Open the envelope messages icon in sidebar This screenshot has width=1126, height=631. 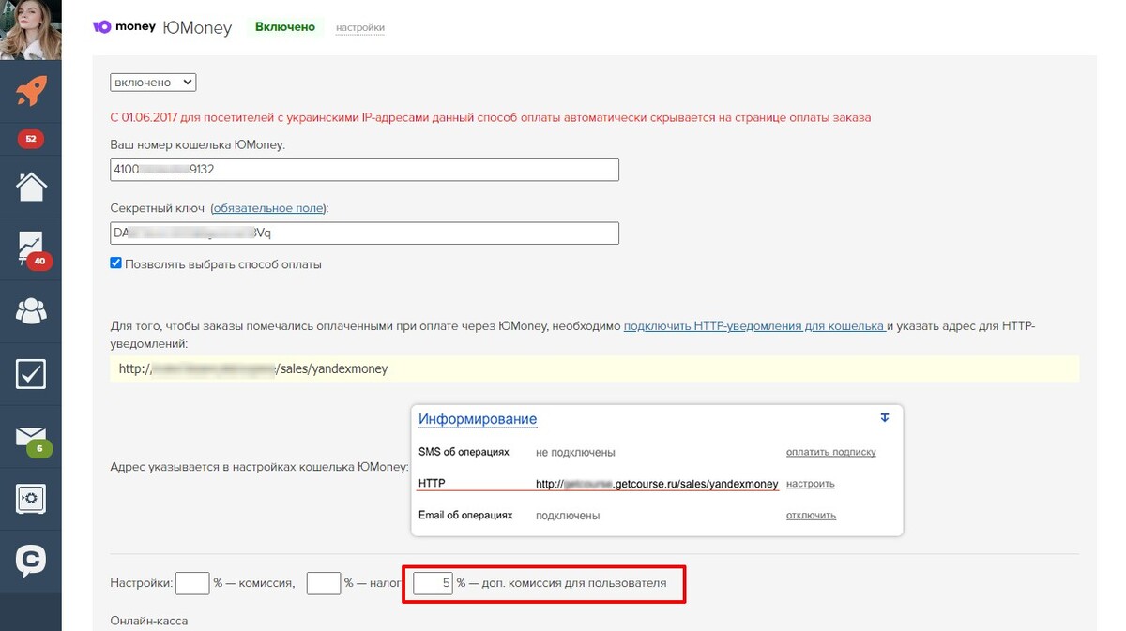31,439
